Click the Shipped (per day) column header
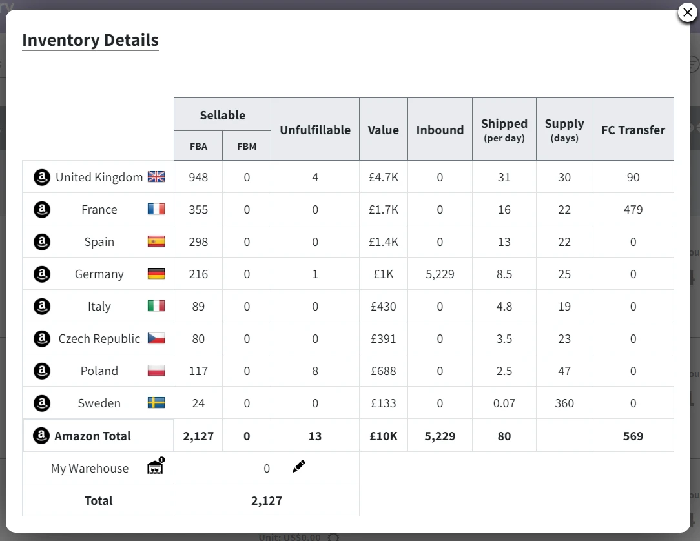 point(504,130)
